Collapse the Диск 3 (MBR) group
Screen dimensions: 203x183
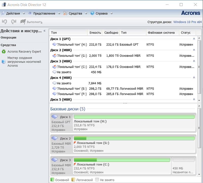point(194,61)
